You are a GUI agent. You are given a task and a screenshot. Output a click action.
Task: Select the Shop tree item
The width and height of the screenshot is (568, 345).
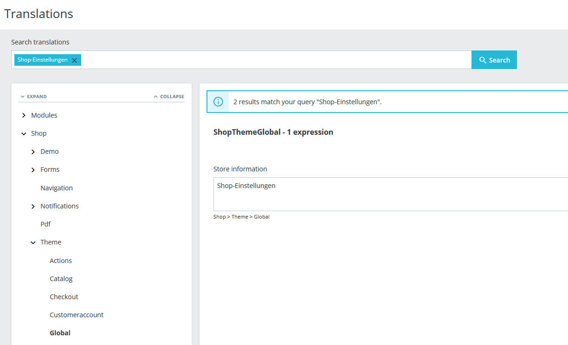click(x=39, y=133)
